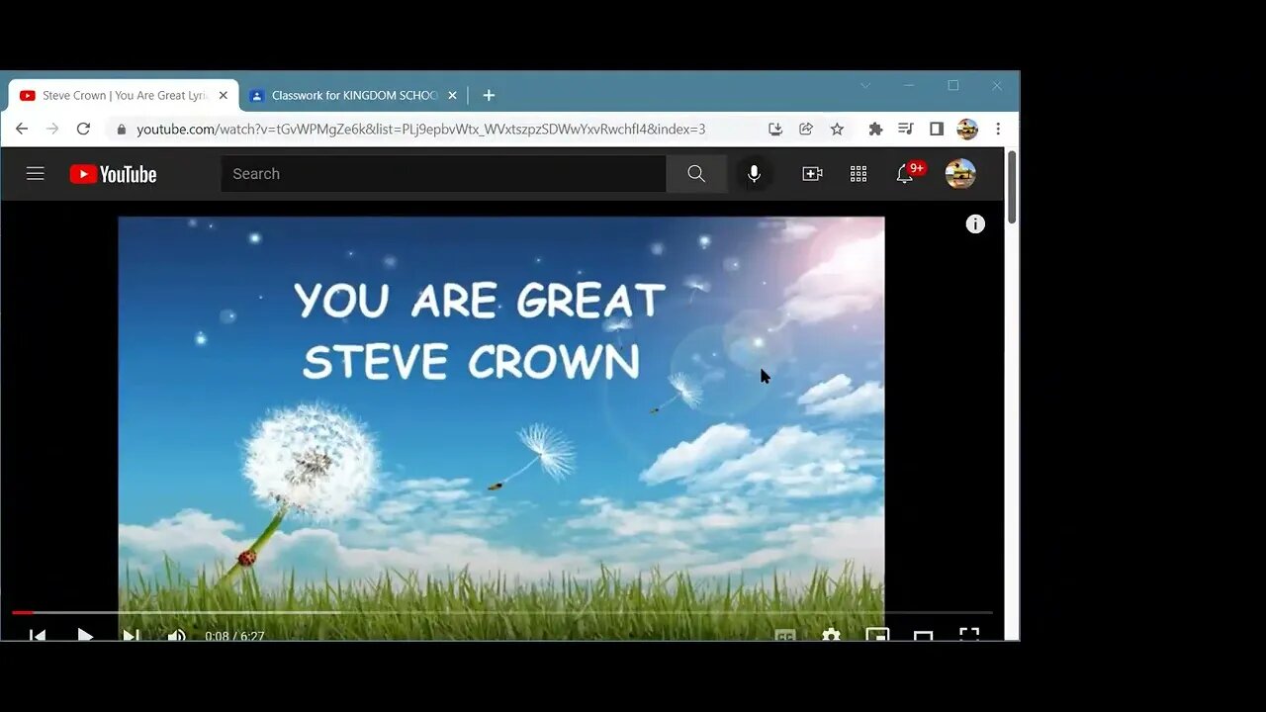Image resolution: width=1266 pixels, height=712 pixels.
Task: Click the YouTube search magnifier button
Action: [696, 174]
